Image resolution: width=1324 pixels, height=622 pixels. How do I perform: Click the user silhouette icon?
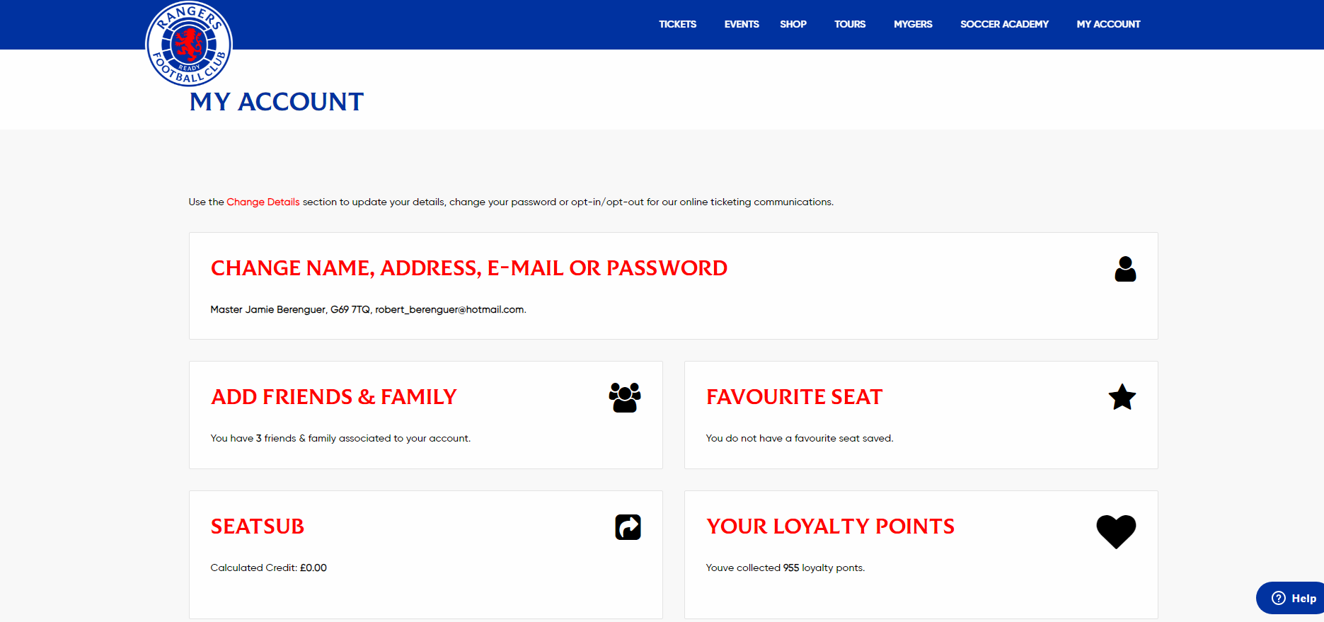coord(1125,269)
